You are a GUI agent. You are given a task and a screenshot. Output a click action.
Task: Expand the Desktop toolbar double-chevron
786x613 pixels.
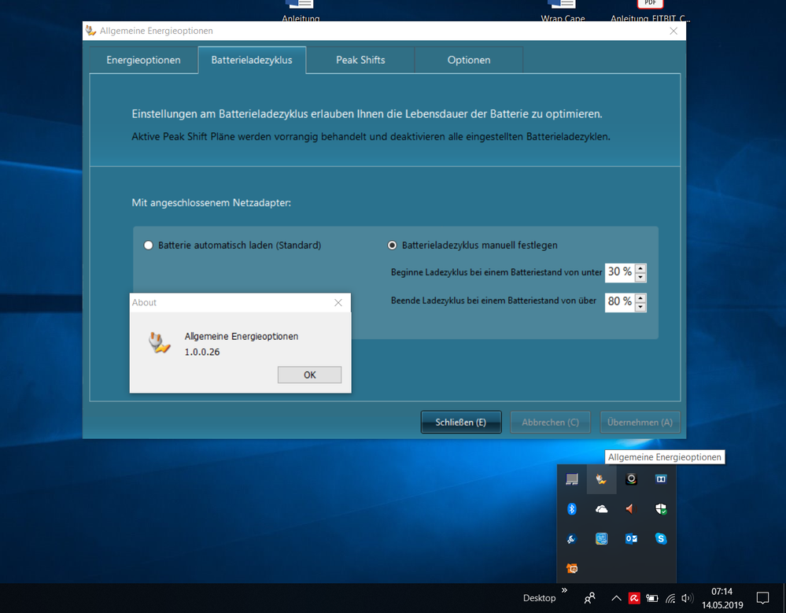563,589
